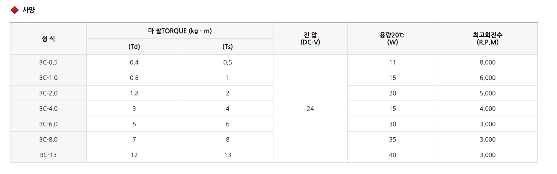This screenshot has height=174, width=557.
Task: Click the BC-8.0 model cell
Action: click(x=48, y=139)
